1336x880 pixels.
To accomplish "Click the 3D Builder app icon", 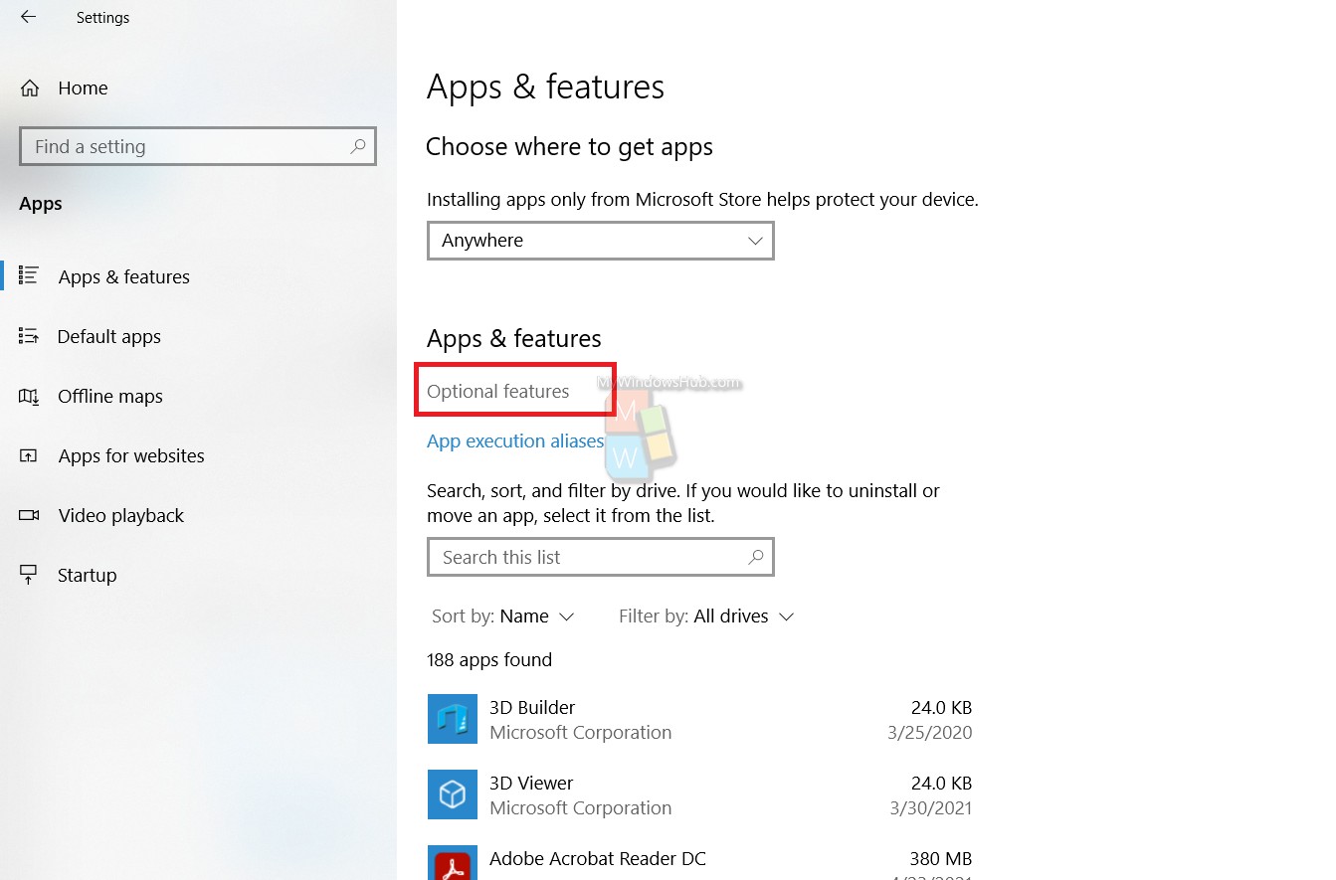I will (x=453, y=719).
